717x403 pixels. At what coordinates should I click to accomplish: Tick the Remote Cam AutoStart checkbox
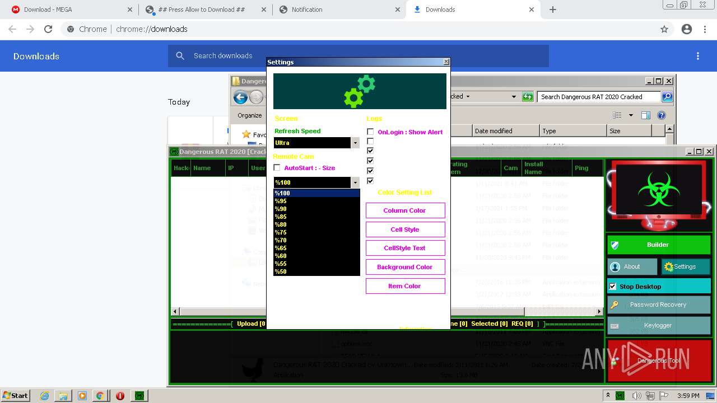277,167
